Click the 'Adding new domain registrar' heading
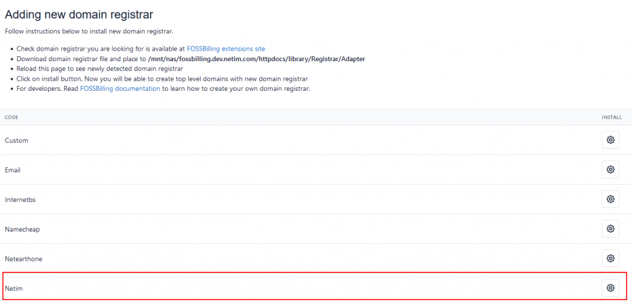The height and width of the screenshot is (302, 632). point(79,15)
